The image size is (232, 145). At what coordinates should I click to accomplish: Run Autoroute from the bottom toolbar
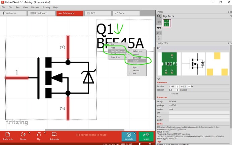pos(54,136)
